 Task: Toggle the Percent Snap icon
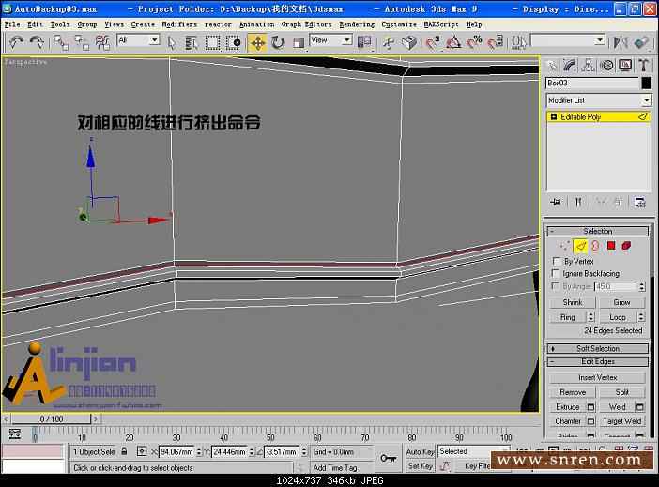(x=474, y=42)
